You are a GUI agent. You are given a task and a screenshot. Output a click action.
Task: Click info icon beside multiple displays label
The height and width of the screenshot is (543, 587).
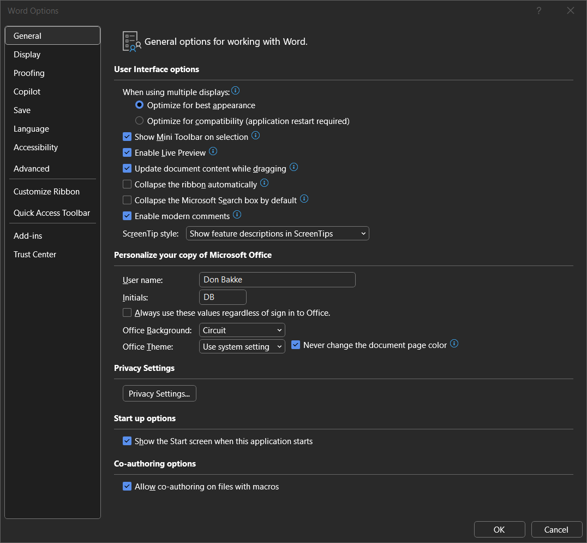pos(236,91)
